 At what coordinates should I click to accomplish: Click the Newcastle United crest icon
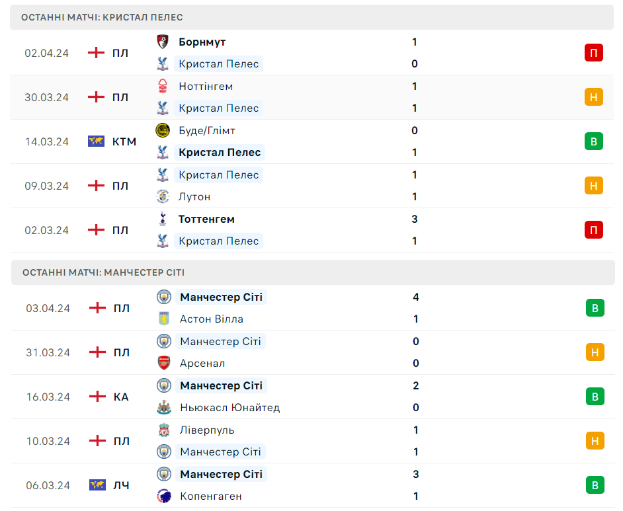coord(163,407)
